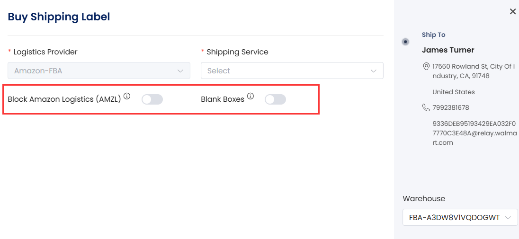Click the Warehouse dropdown chevron arrow

pos(508,218)
